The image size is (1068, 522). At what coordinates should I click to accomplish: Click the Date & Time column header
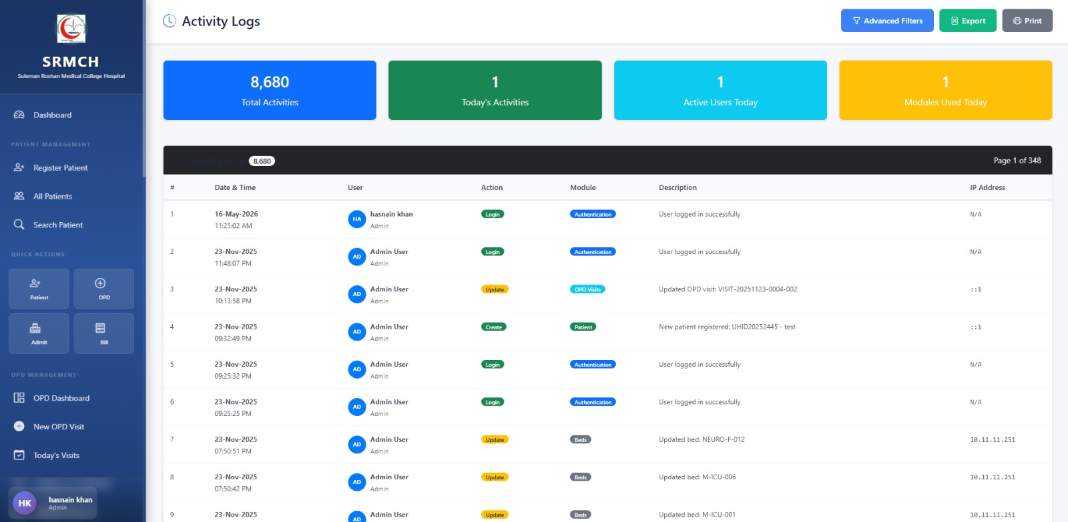click(x=235, y=187)
